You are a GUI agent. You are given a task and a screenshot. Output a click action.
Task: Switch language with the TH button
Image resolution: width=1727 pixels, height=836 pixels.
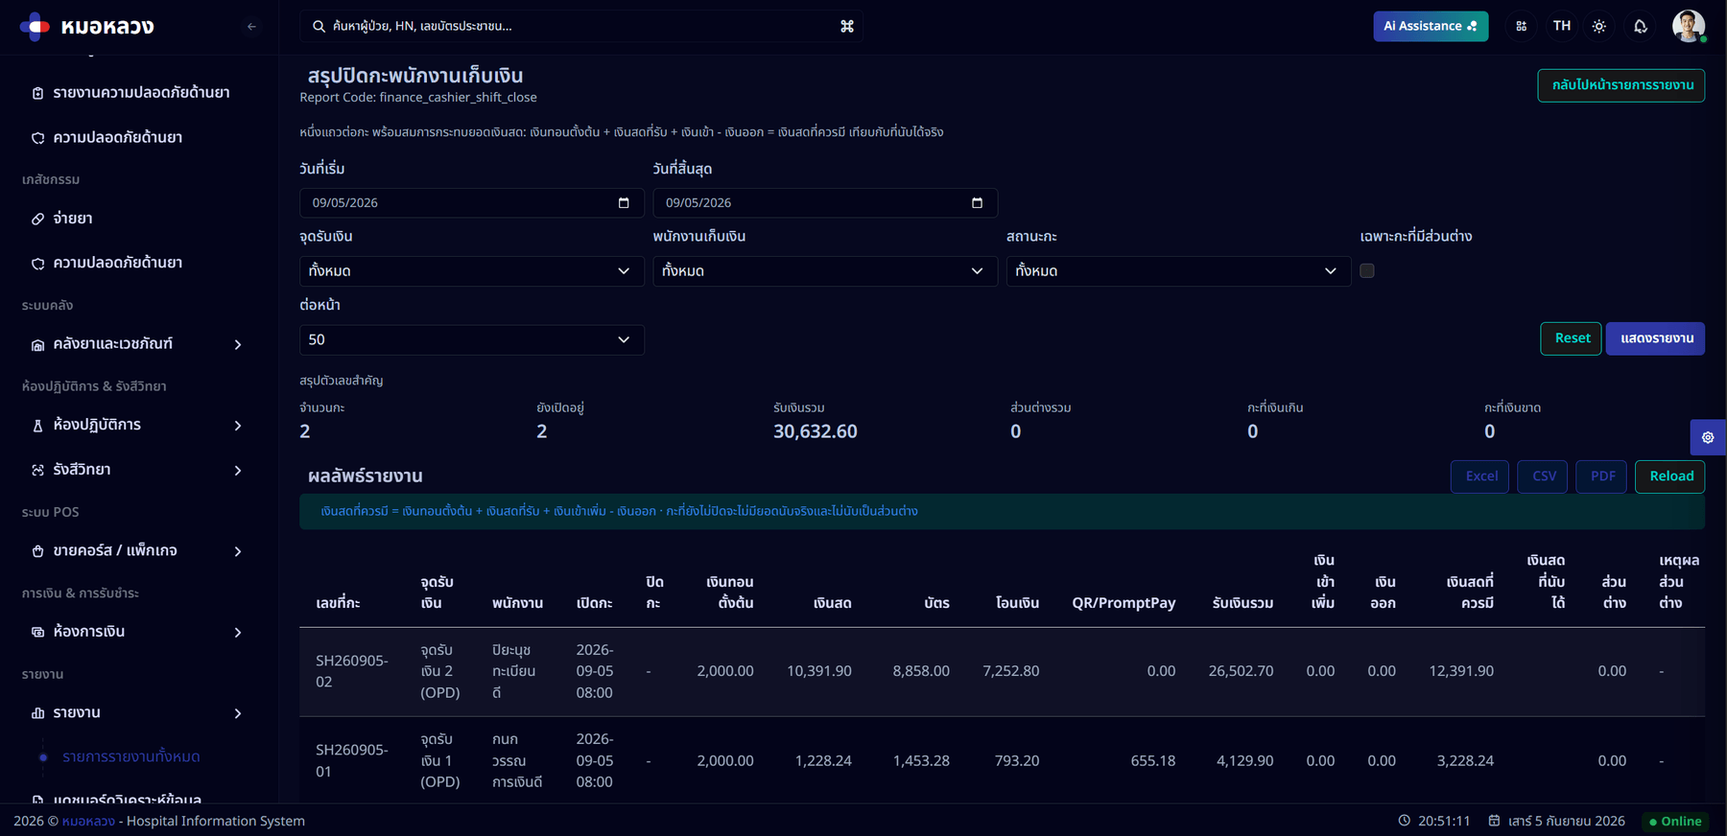1562,26
